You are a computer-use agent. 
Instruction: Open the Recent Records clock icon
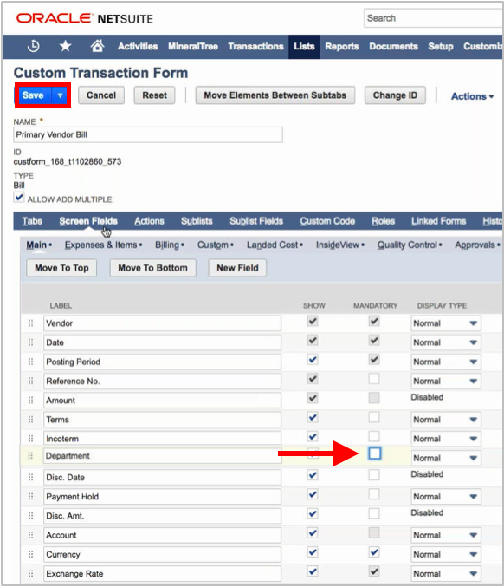[34, 46]
